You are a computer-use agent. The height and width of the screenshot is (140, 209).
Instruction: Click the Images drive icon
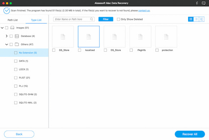pos(12,28)
